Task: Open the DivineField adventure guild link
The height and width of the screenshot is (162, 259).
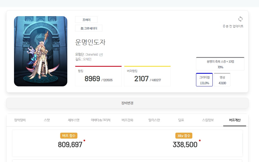Action: 92,55
